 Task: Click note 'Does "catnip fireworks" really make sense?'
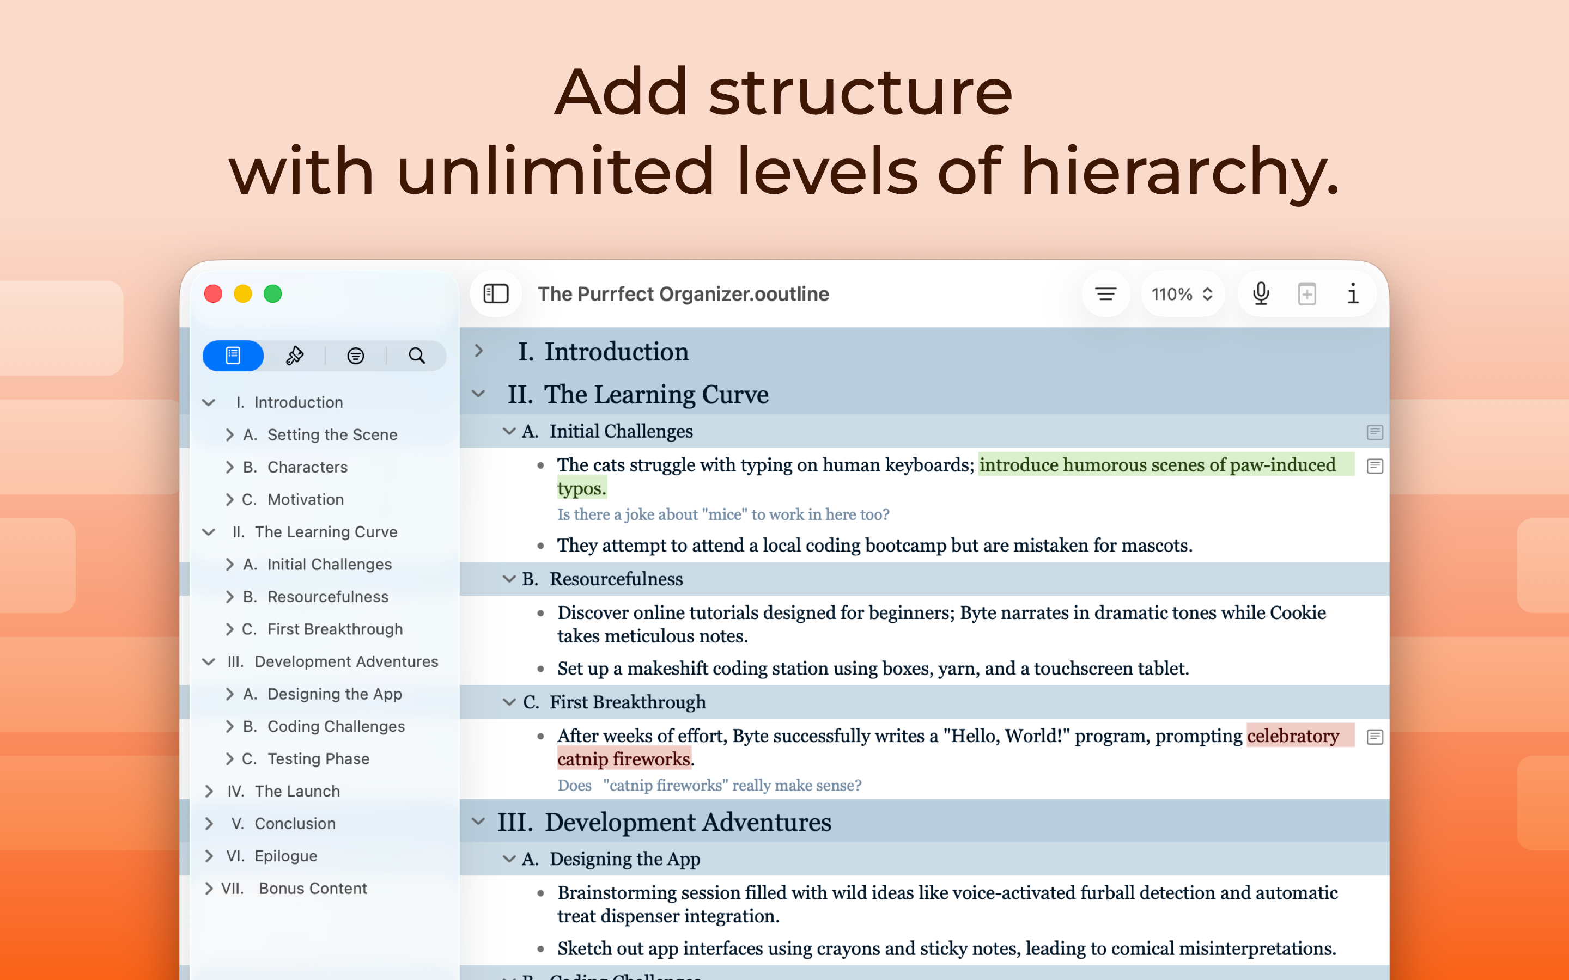coord(709,786)
